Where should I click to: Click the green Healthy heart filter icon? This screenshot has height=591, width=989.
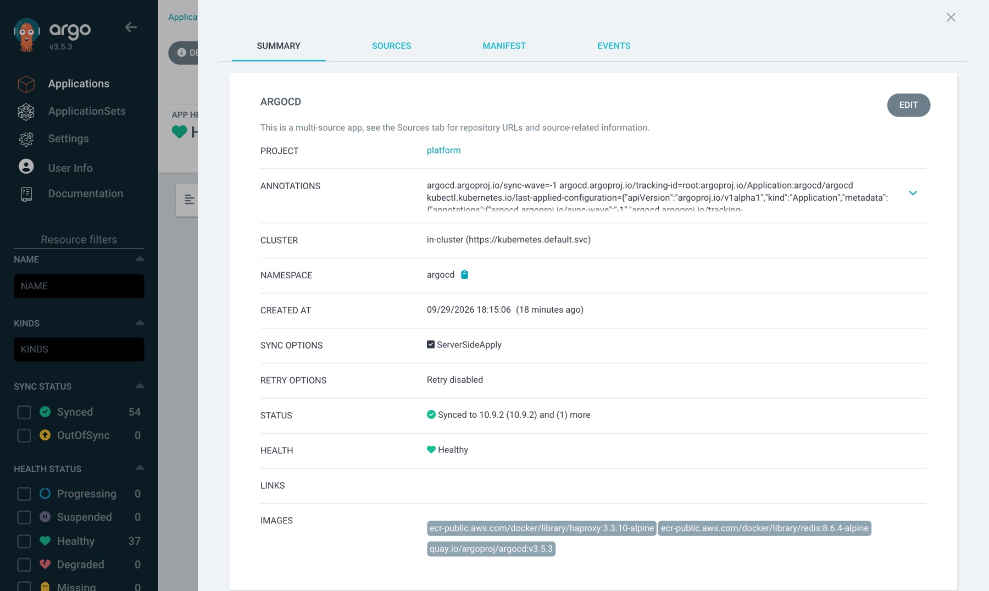(x=45, y=541)
